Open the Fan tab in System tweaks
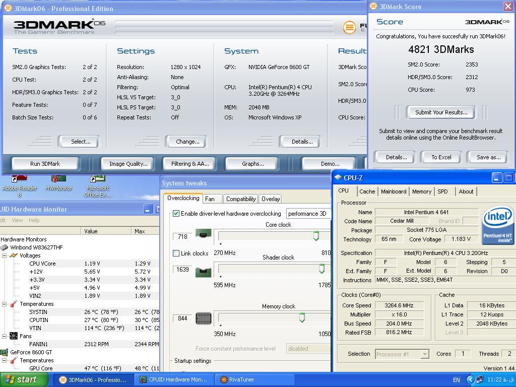The image size is (516, 387). [x=212, y=199]
